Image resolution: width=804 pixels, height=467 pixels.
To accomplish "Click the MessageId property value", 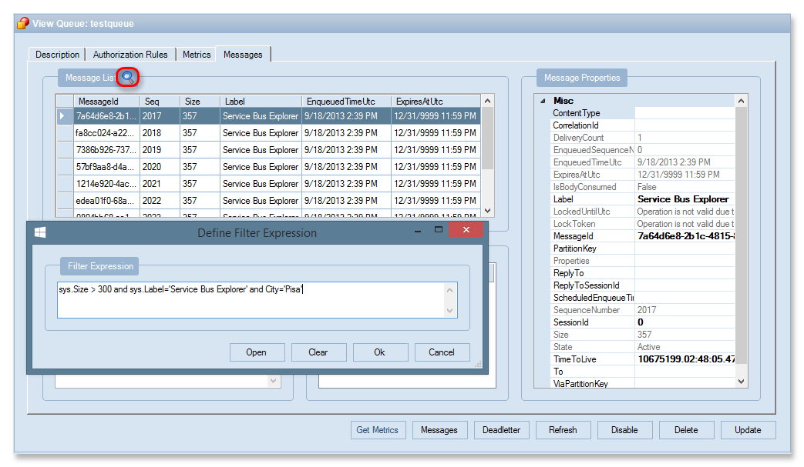I will point(685,235).
